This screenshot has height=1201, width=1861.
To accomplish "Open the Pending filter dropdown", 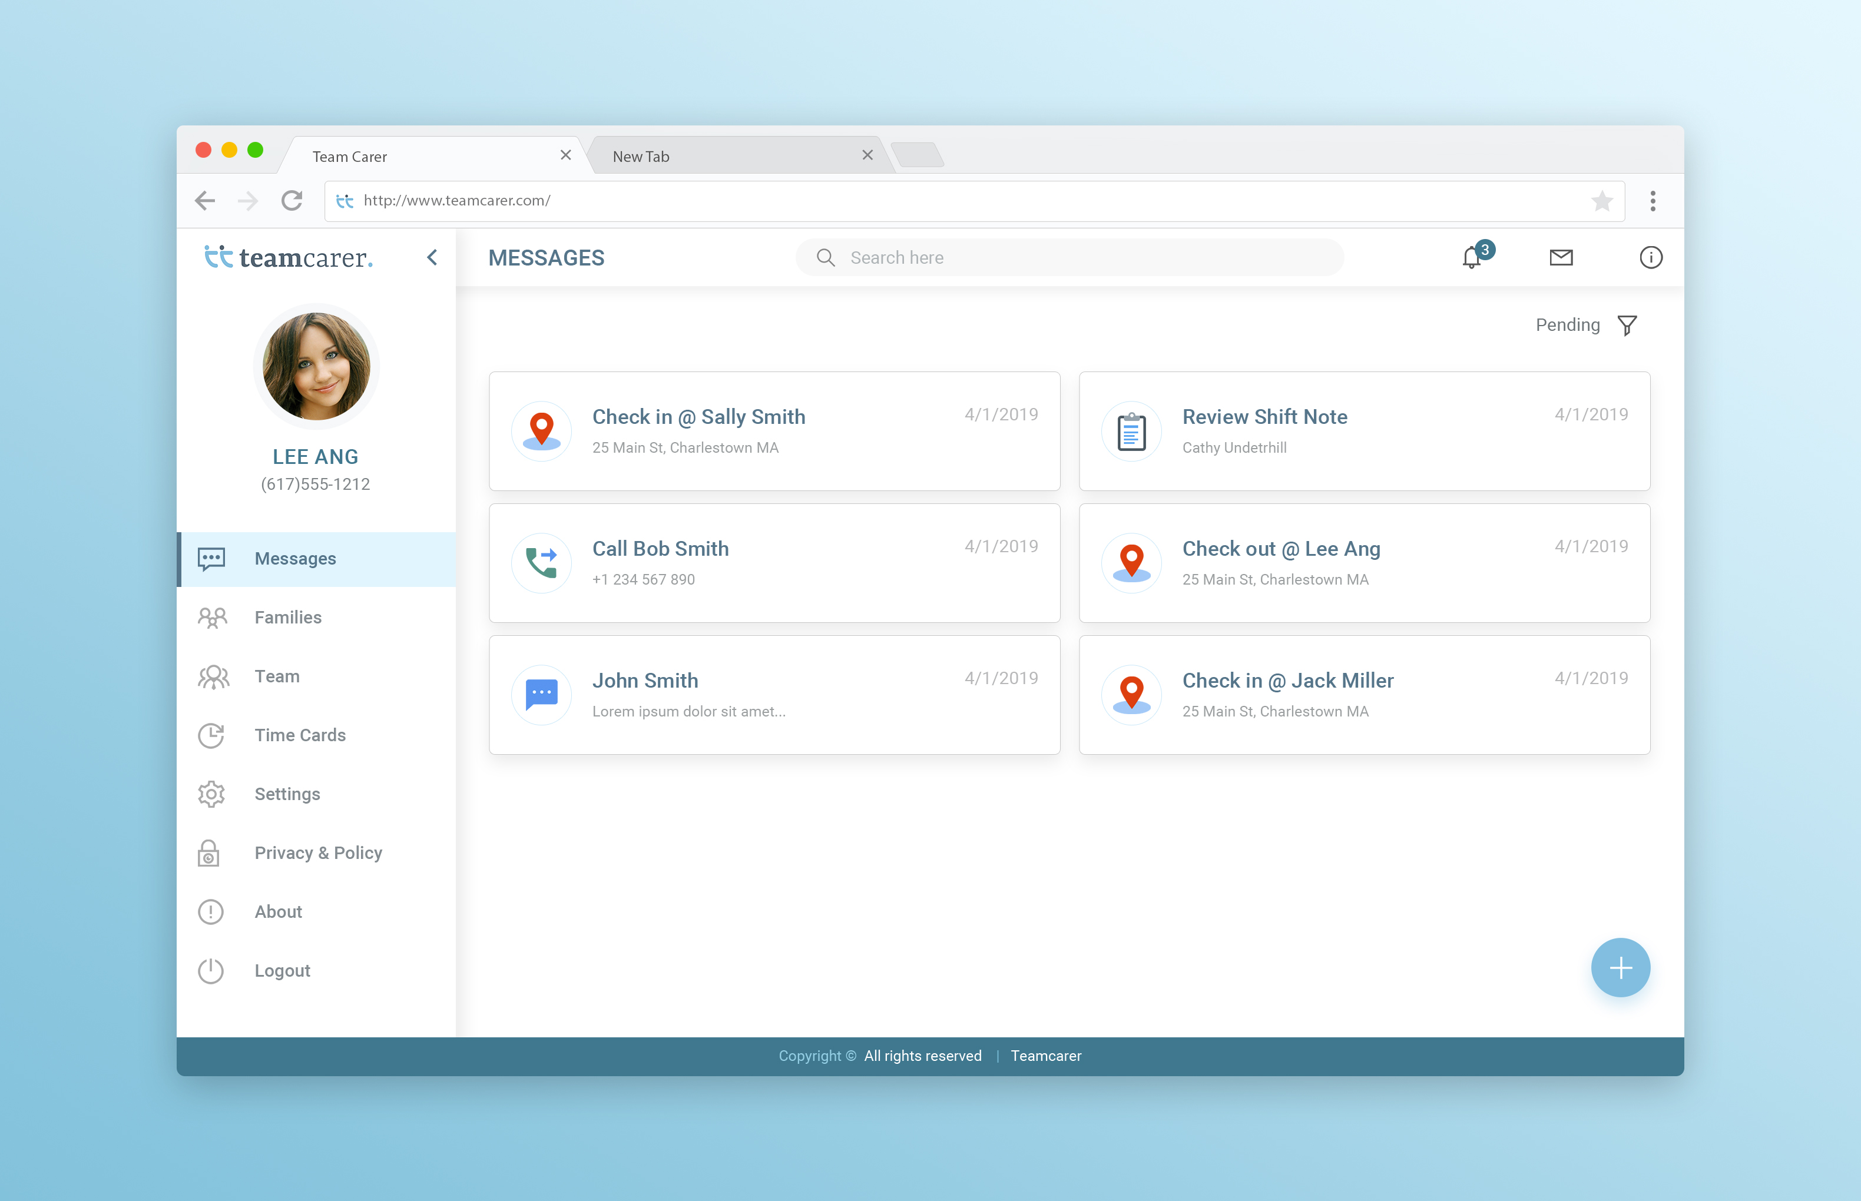I will click(1567, 325).
